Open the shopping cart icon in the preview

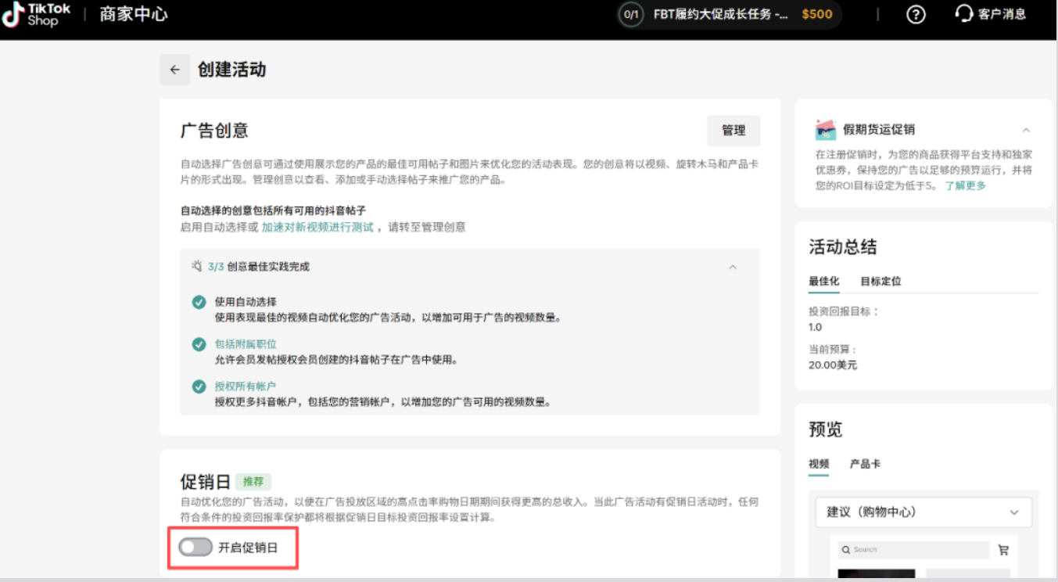1004,549
